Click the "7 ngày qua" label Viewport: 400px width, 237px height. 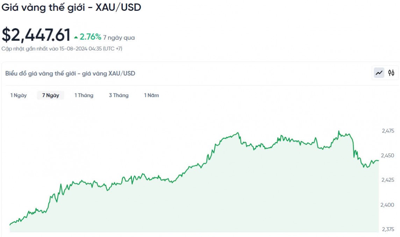119,38
